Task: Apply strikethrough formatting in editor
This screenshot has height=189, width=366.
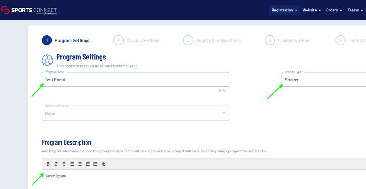Action: coord(64,164)
